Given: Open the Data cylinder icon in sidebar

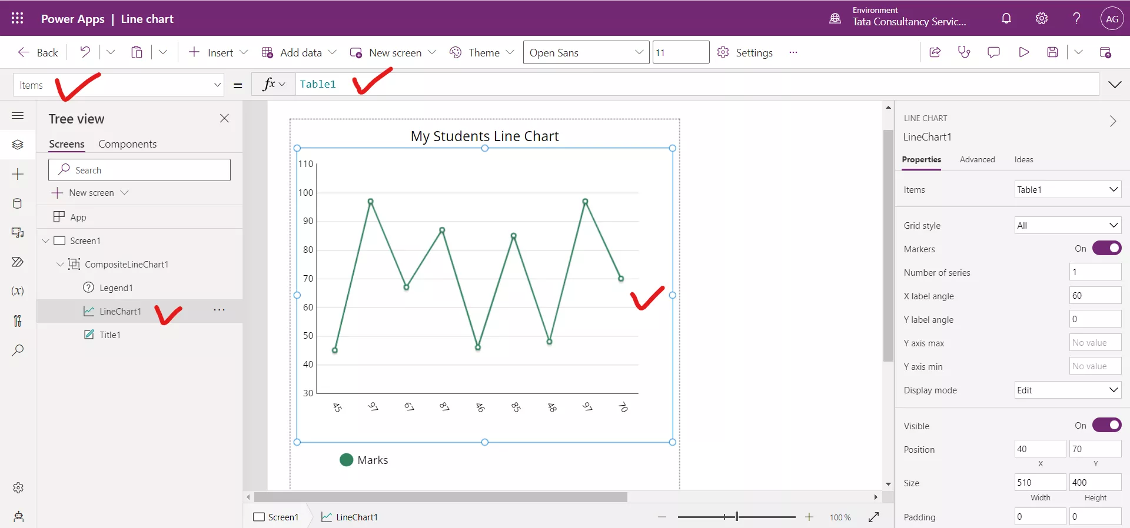Looking at the screenshot, I should (x=18, y=203).
